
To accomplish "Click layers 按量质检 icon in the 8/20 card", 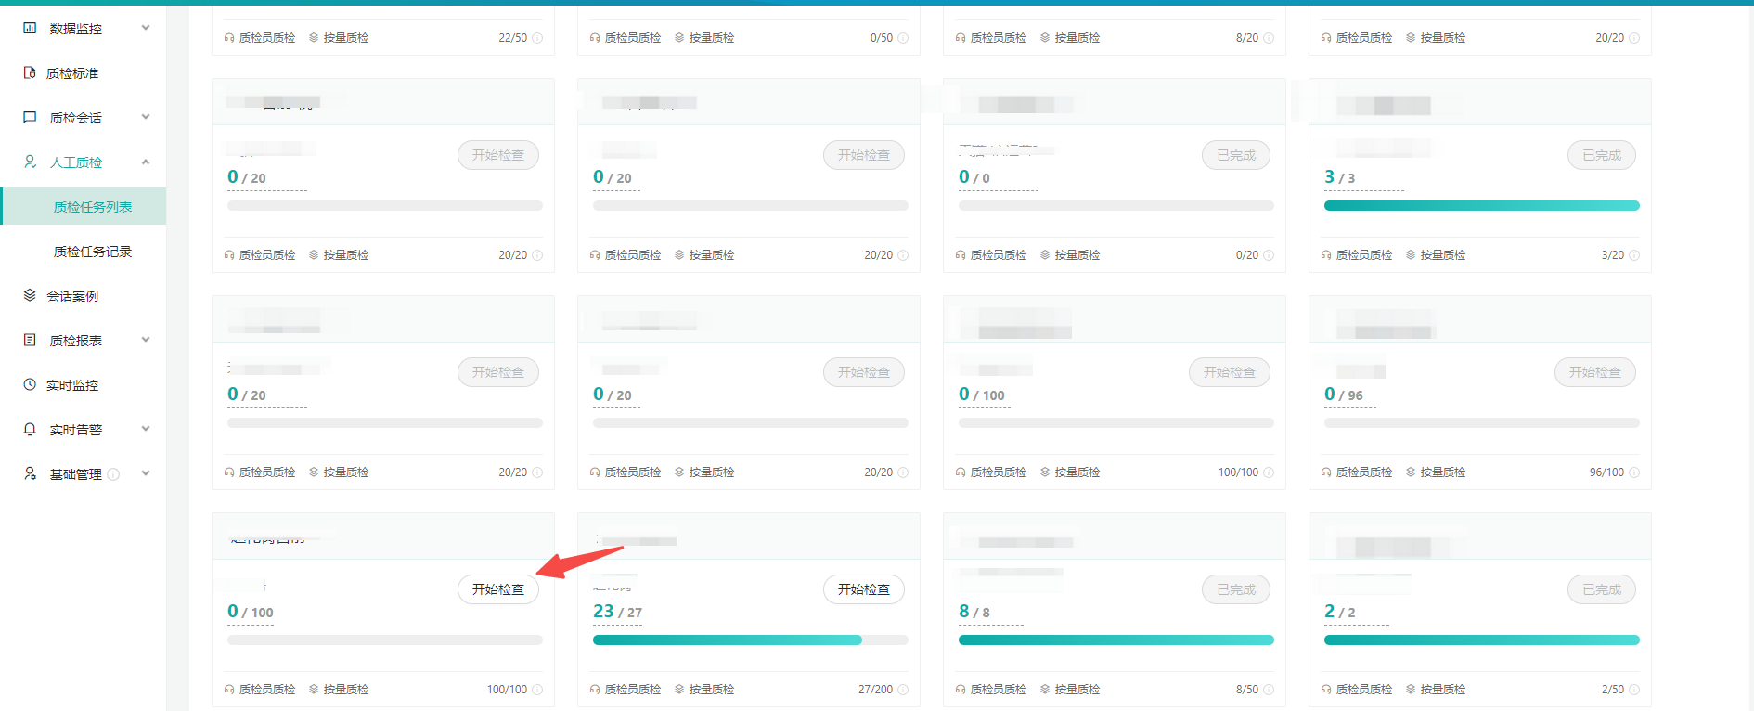I will click(x=1045, y=38).
